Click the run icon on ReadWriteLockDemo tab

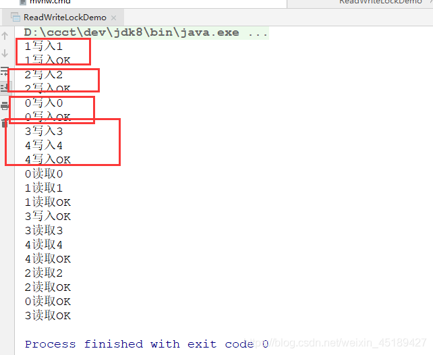click(x=16, y=18)
